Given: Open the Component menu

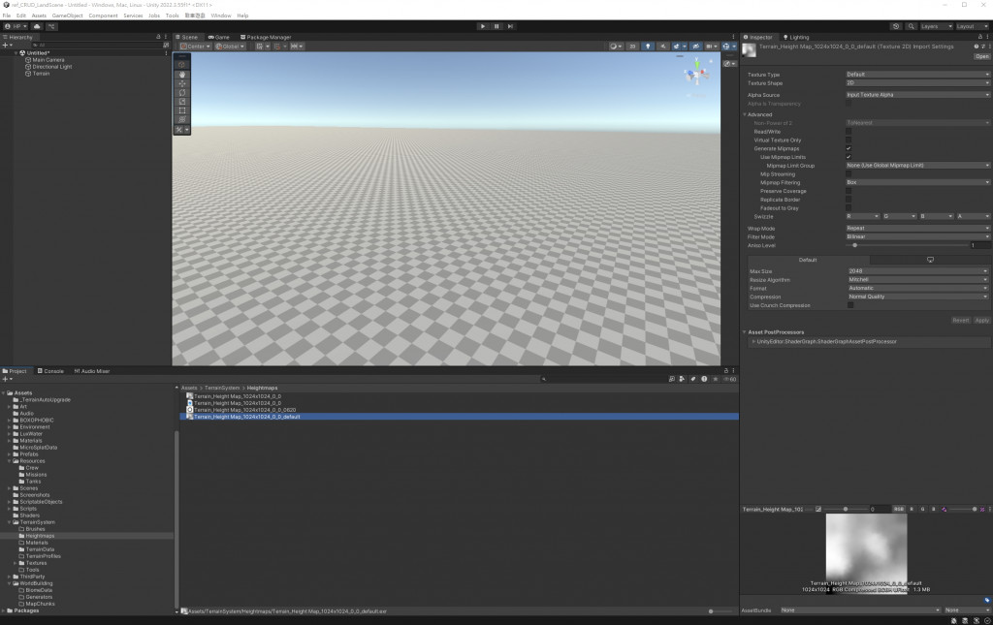Looking at the screenshot, I should [103, 16].
